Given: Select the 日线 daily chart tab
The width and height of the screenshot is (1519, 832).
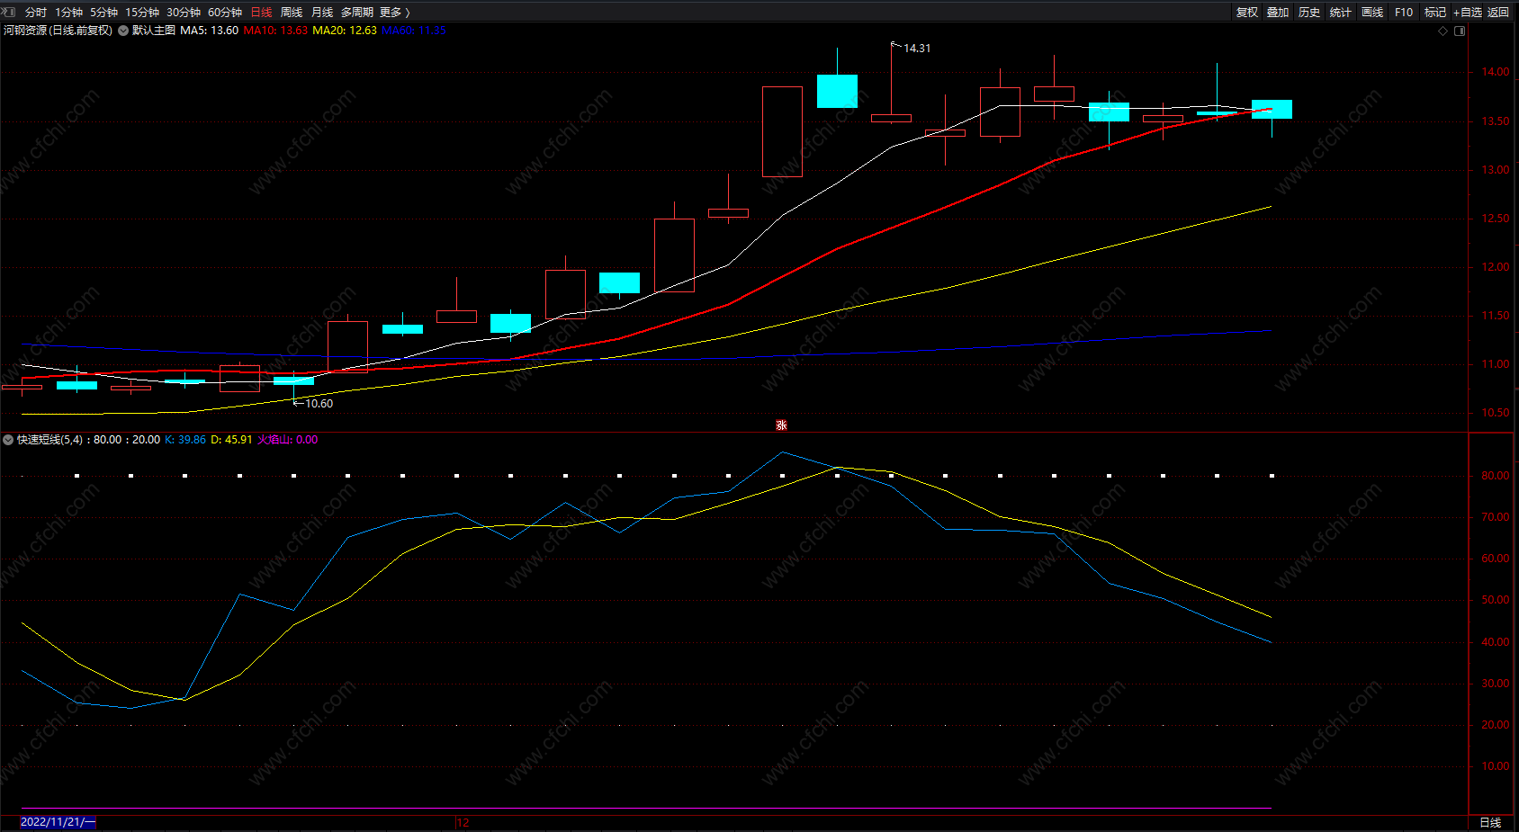Looking at the screenshot, I should click(261, 13).
